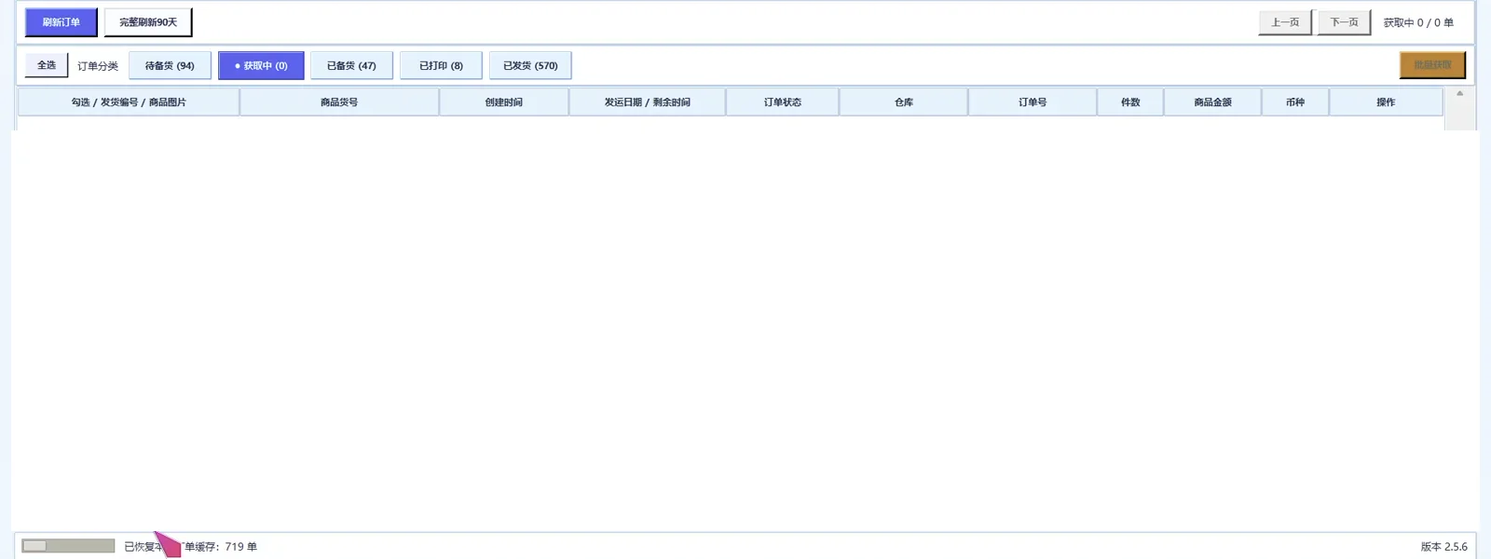Show the 已打印 (8) order category
The height and width of the screenshot is (559, 1491).
click(x=441, y=65)
